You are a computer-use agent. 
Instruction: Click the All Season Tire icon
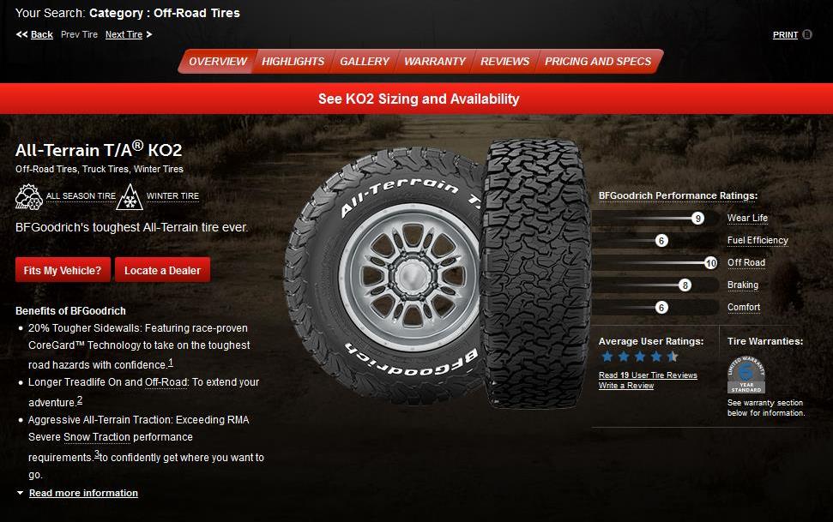point(28,196)
